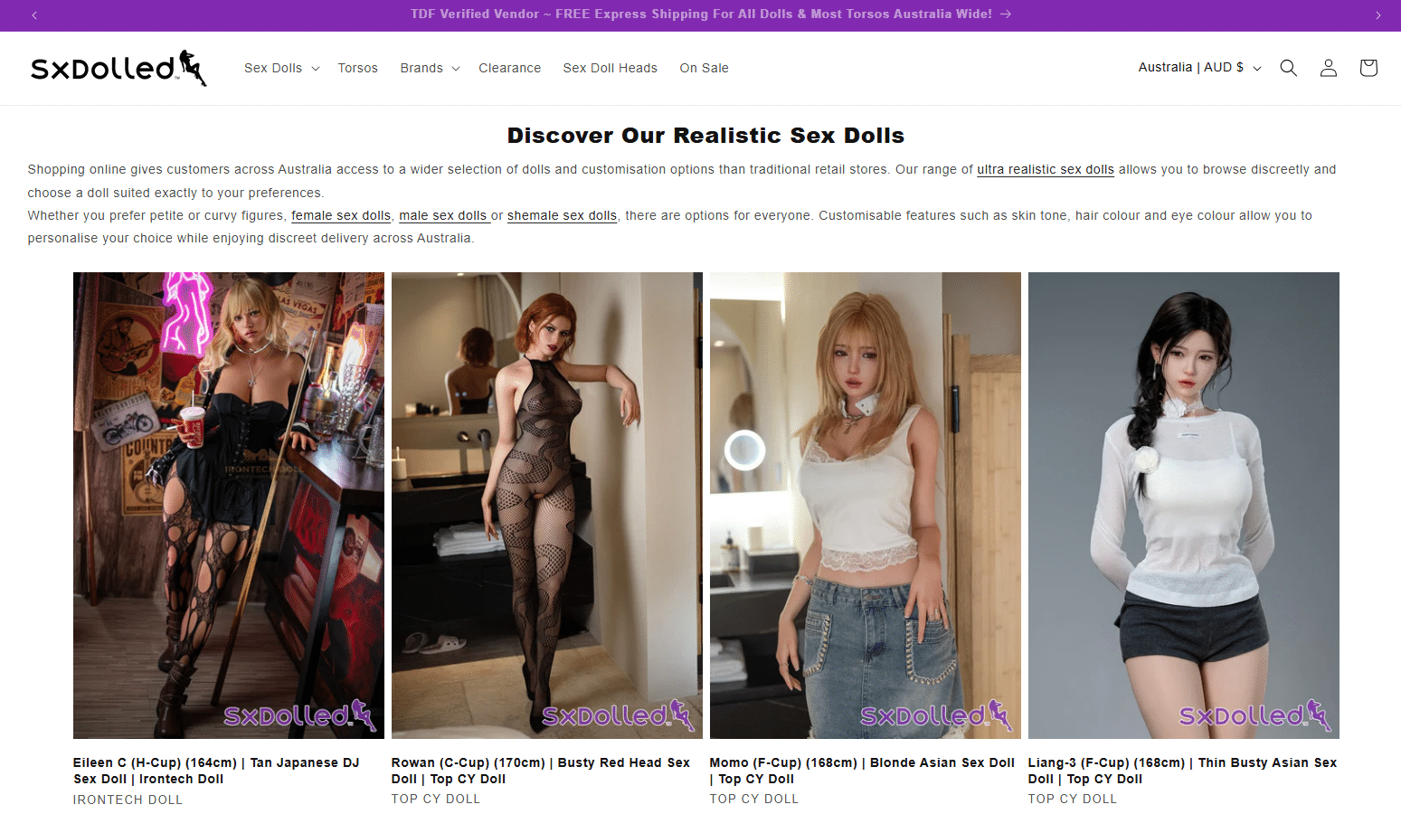1401x814 pixels.
Task: Select 'TOP CY DOLL' vendor under Rowan
Action: click(x=436, y=799)
